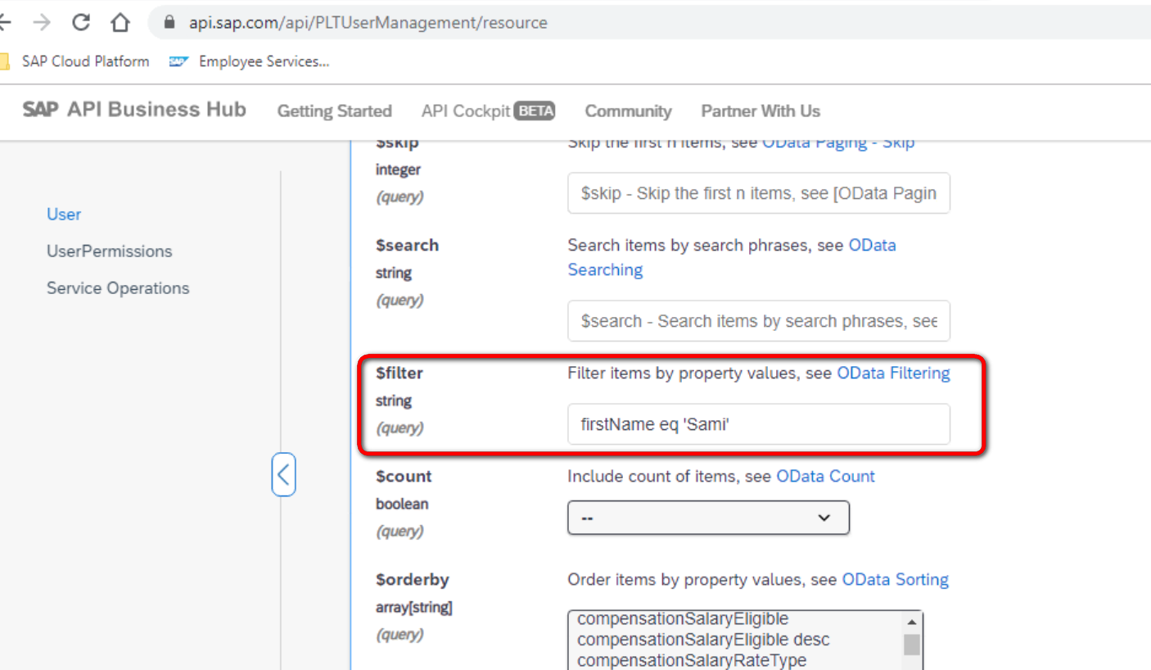This screenshot has width=1151, height=670.
Task: Open the $count dropdown
Action: point(707,518)
